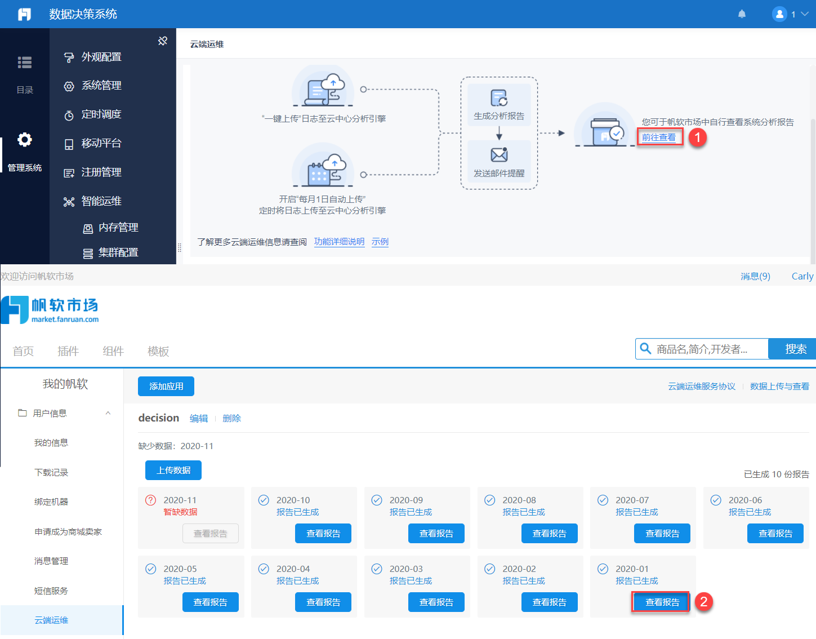The height and width of the screenshot is (639, 816).
Task: Select the 管理系统 gear icon
Action: (x=25, y=139)
